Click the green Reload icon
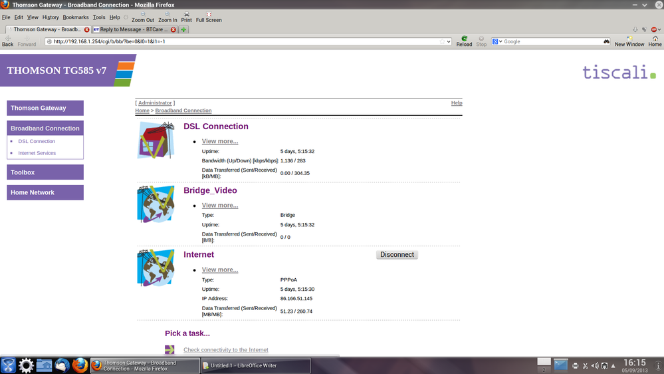The height and width of the screenshot is (374, 664). [x=464, y=38]
